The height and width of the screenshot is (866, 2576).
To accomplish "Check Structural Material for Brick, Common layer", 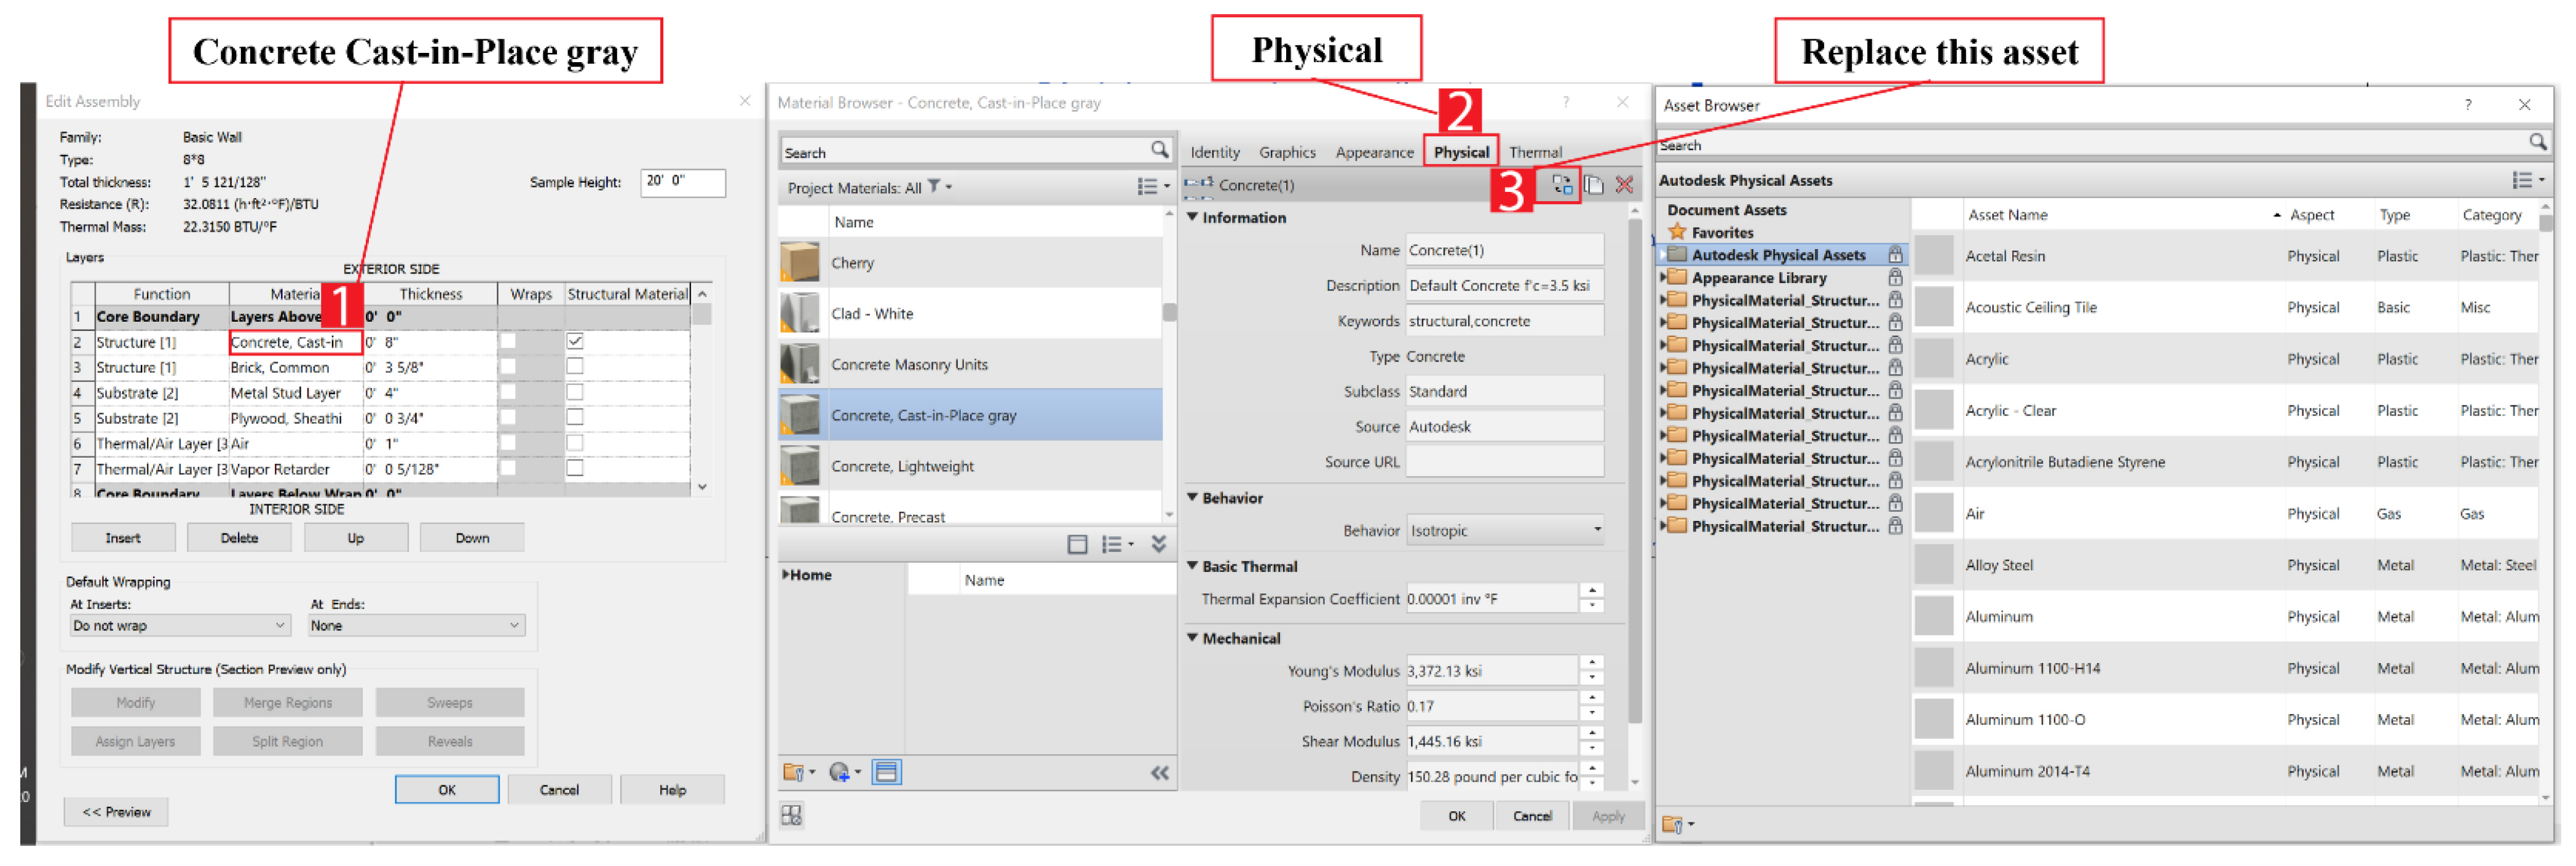I will coord(575,367).
